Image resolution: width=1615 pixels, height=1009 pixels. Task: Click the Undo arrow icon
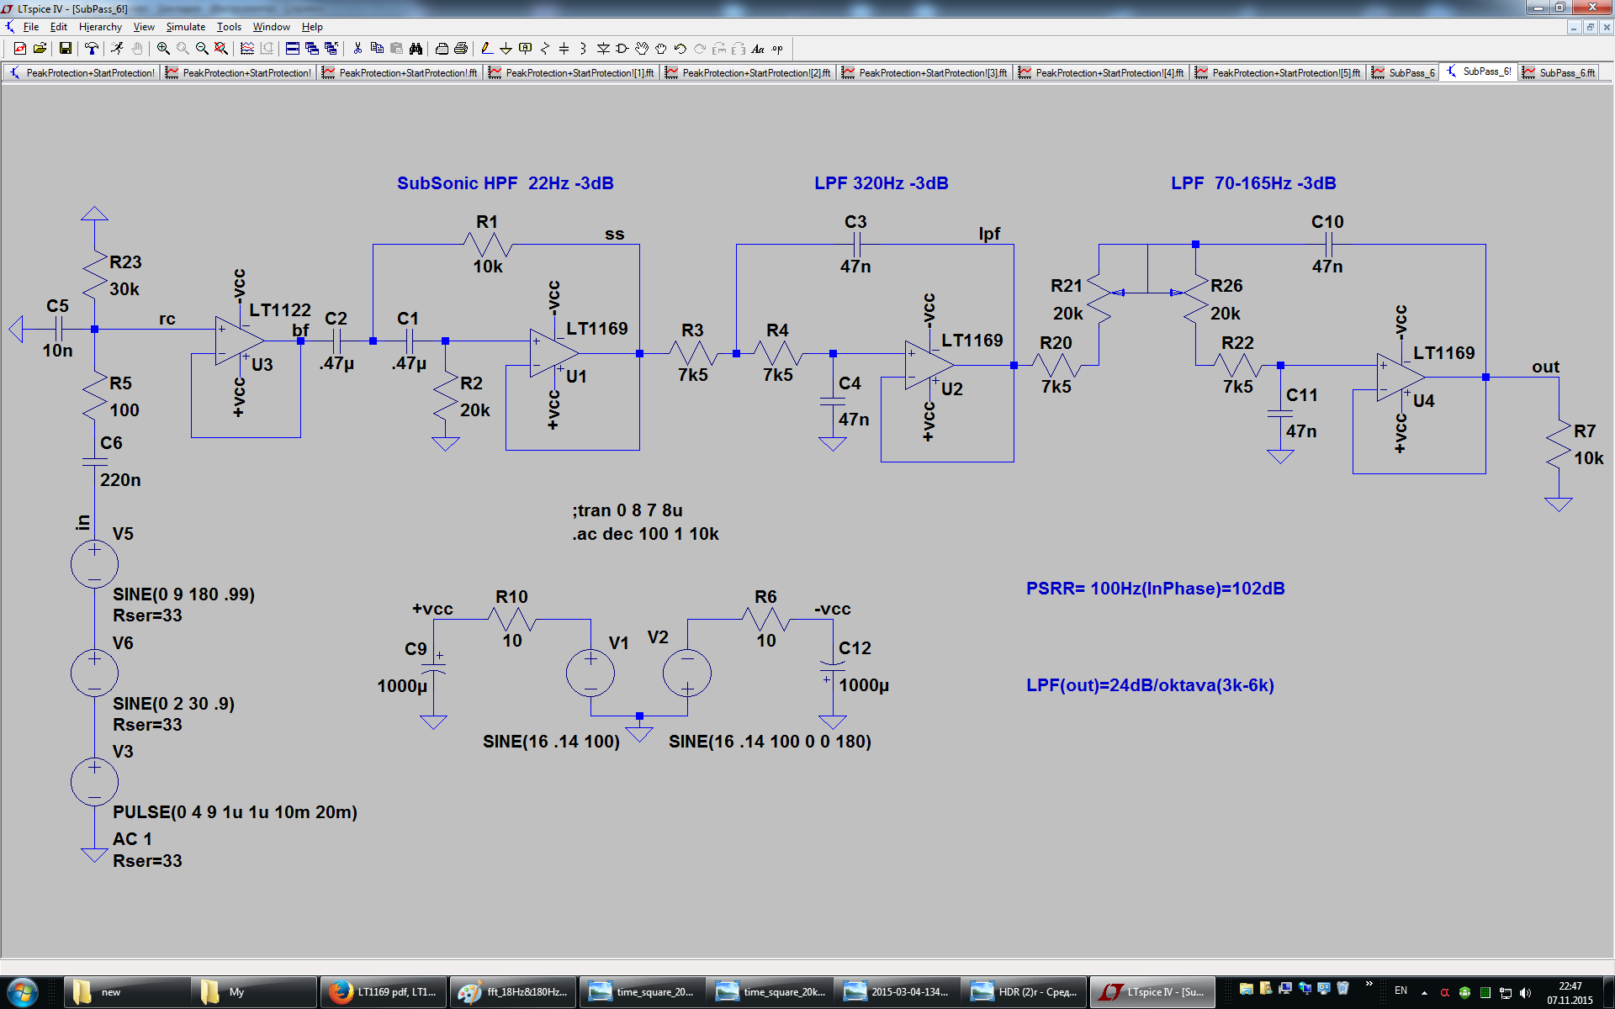pyautogui.click(x=680, y=49)
